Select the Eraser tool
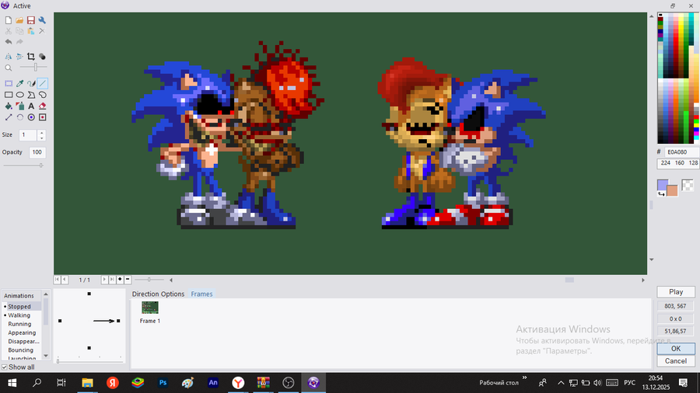This screenshot has width=700, height=393. [43, 106]
